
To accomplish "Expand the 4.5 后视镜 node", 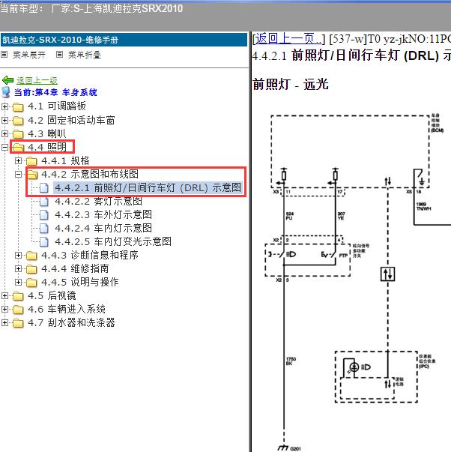I will pyautogui.click(x=4, y=296).
